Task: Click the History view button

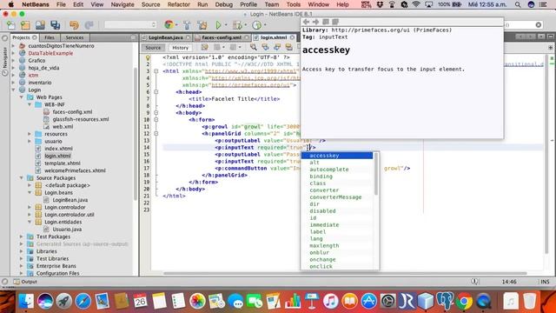Action: pos(180,48)
